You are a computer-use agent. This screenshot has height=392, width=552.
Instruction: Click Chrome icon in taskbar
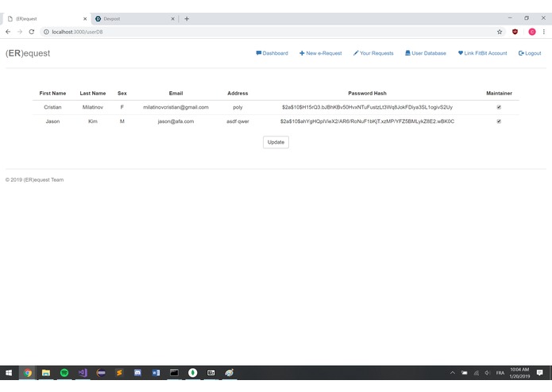28,373
